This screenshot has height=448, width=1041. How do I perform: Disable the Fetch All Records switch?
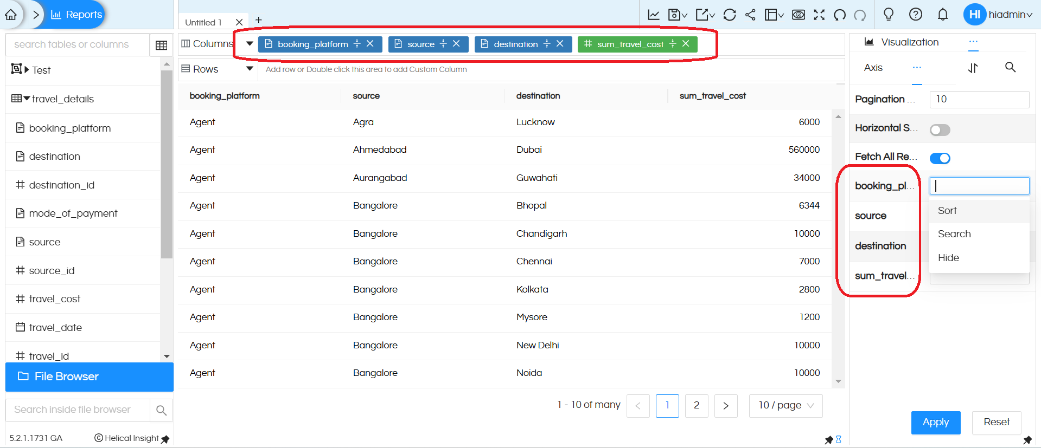[940, 158]
